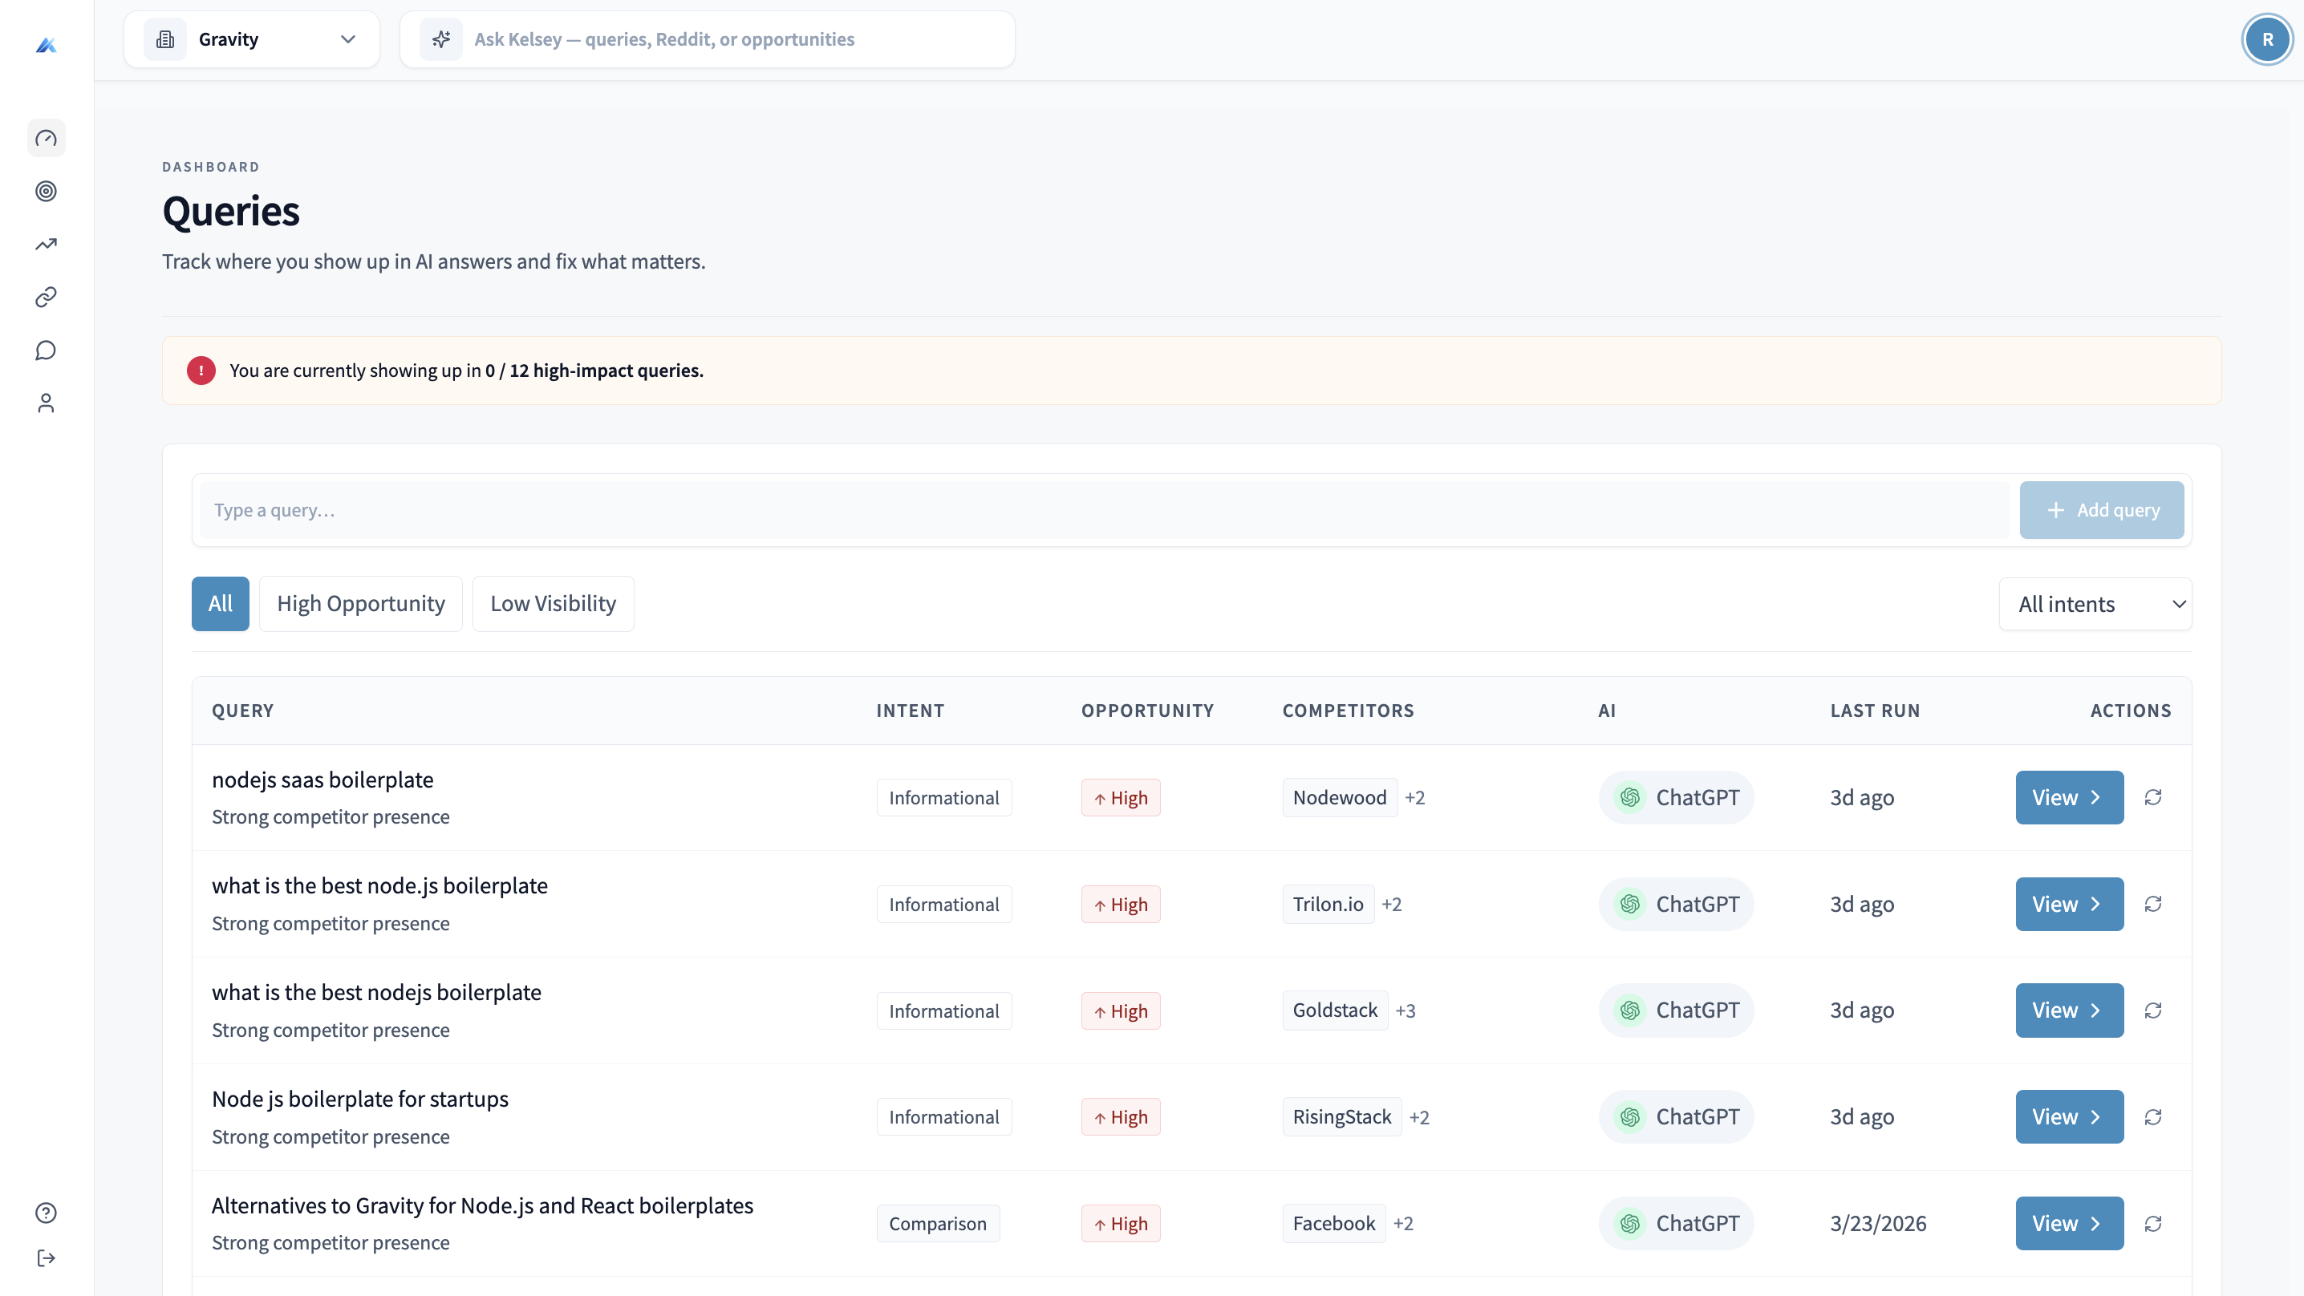Image resolution: width=2304 pixels, height=1296 pixels.
Task: View results for Node js boilerplate for startups
Action: click(2069, 1116)
